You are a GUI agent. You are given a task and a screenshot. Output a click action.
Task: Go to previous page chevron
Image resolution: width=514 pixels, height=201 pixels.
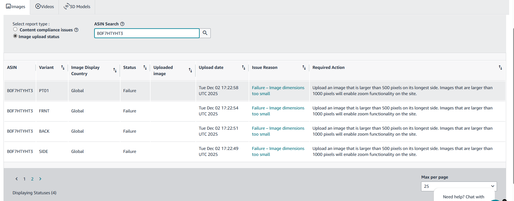(17, 179)
